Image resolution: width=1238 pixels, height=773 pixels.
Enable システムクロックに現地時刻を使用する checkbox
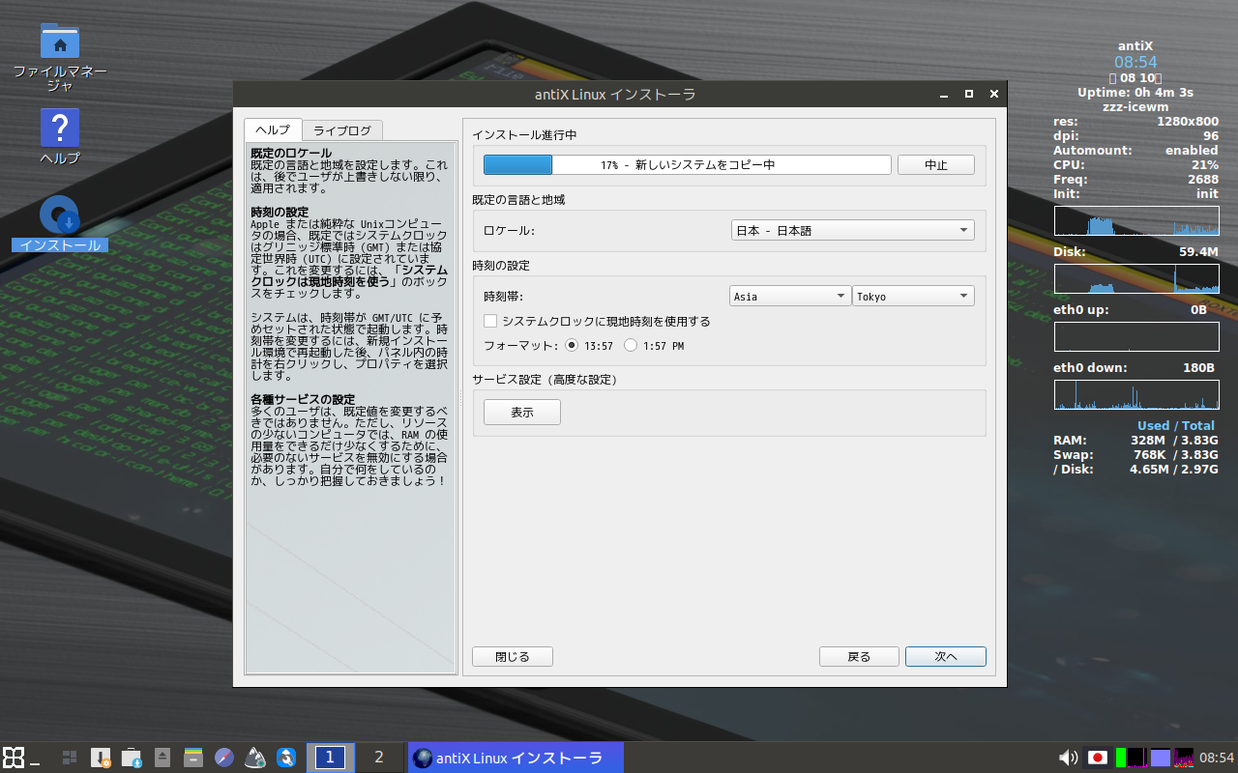(490, 321)
